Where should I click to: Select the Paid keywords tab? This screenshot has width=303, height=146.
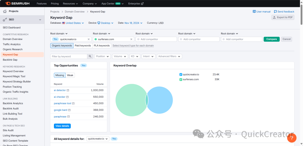click(x=83, y=46)
